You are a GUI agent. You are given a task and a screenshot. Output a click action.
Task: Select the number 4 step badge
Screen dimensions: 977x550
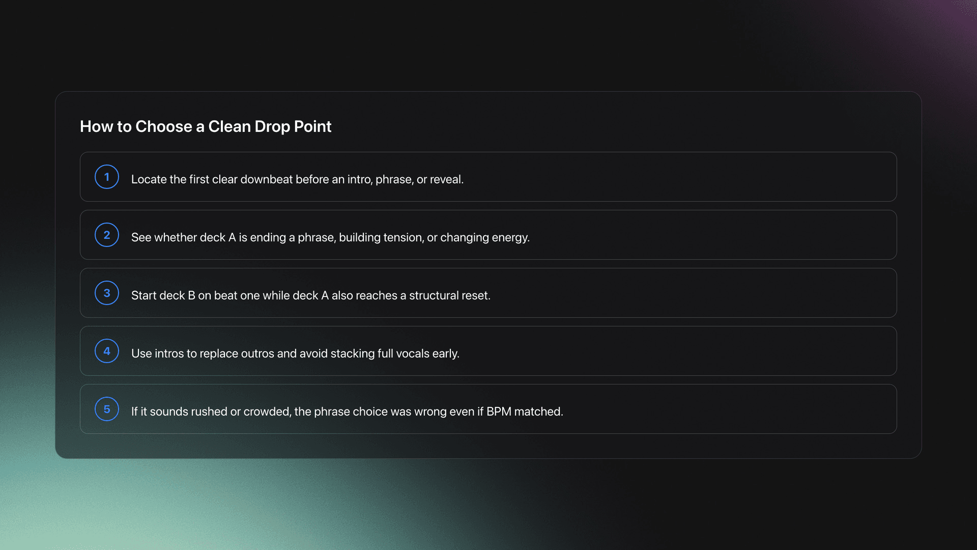click(x=107, y=351)
